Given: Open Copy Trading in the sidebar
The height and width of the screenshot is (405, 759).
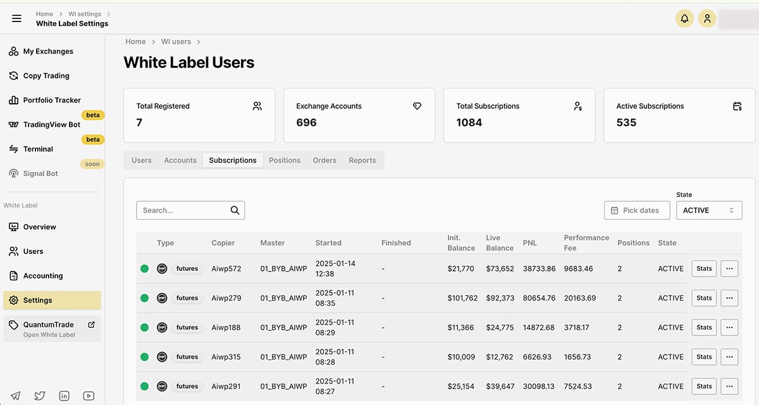Looking at the screenshot, I should [x=46, y=76].
